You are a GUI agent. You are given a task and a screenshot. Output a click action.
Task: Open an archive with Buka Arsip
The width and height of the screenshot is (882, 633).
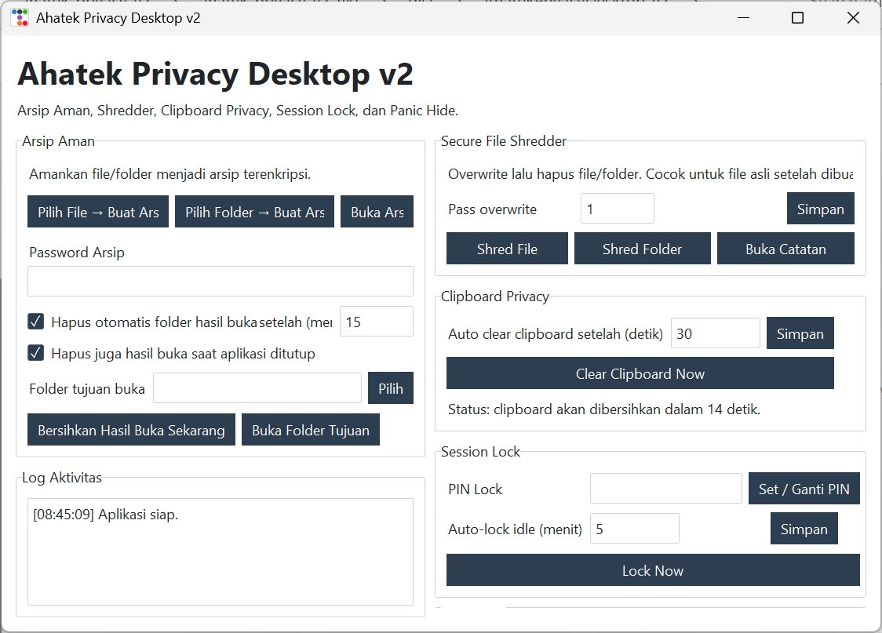point(377,211)
